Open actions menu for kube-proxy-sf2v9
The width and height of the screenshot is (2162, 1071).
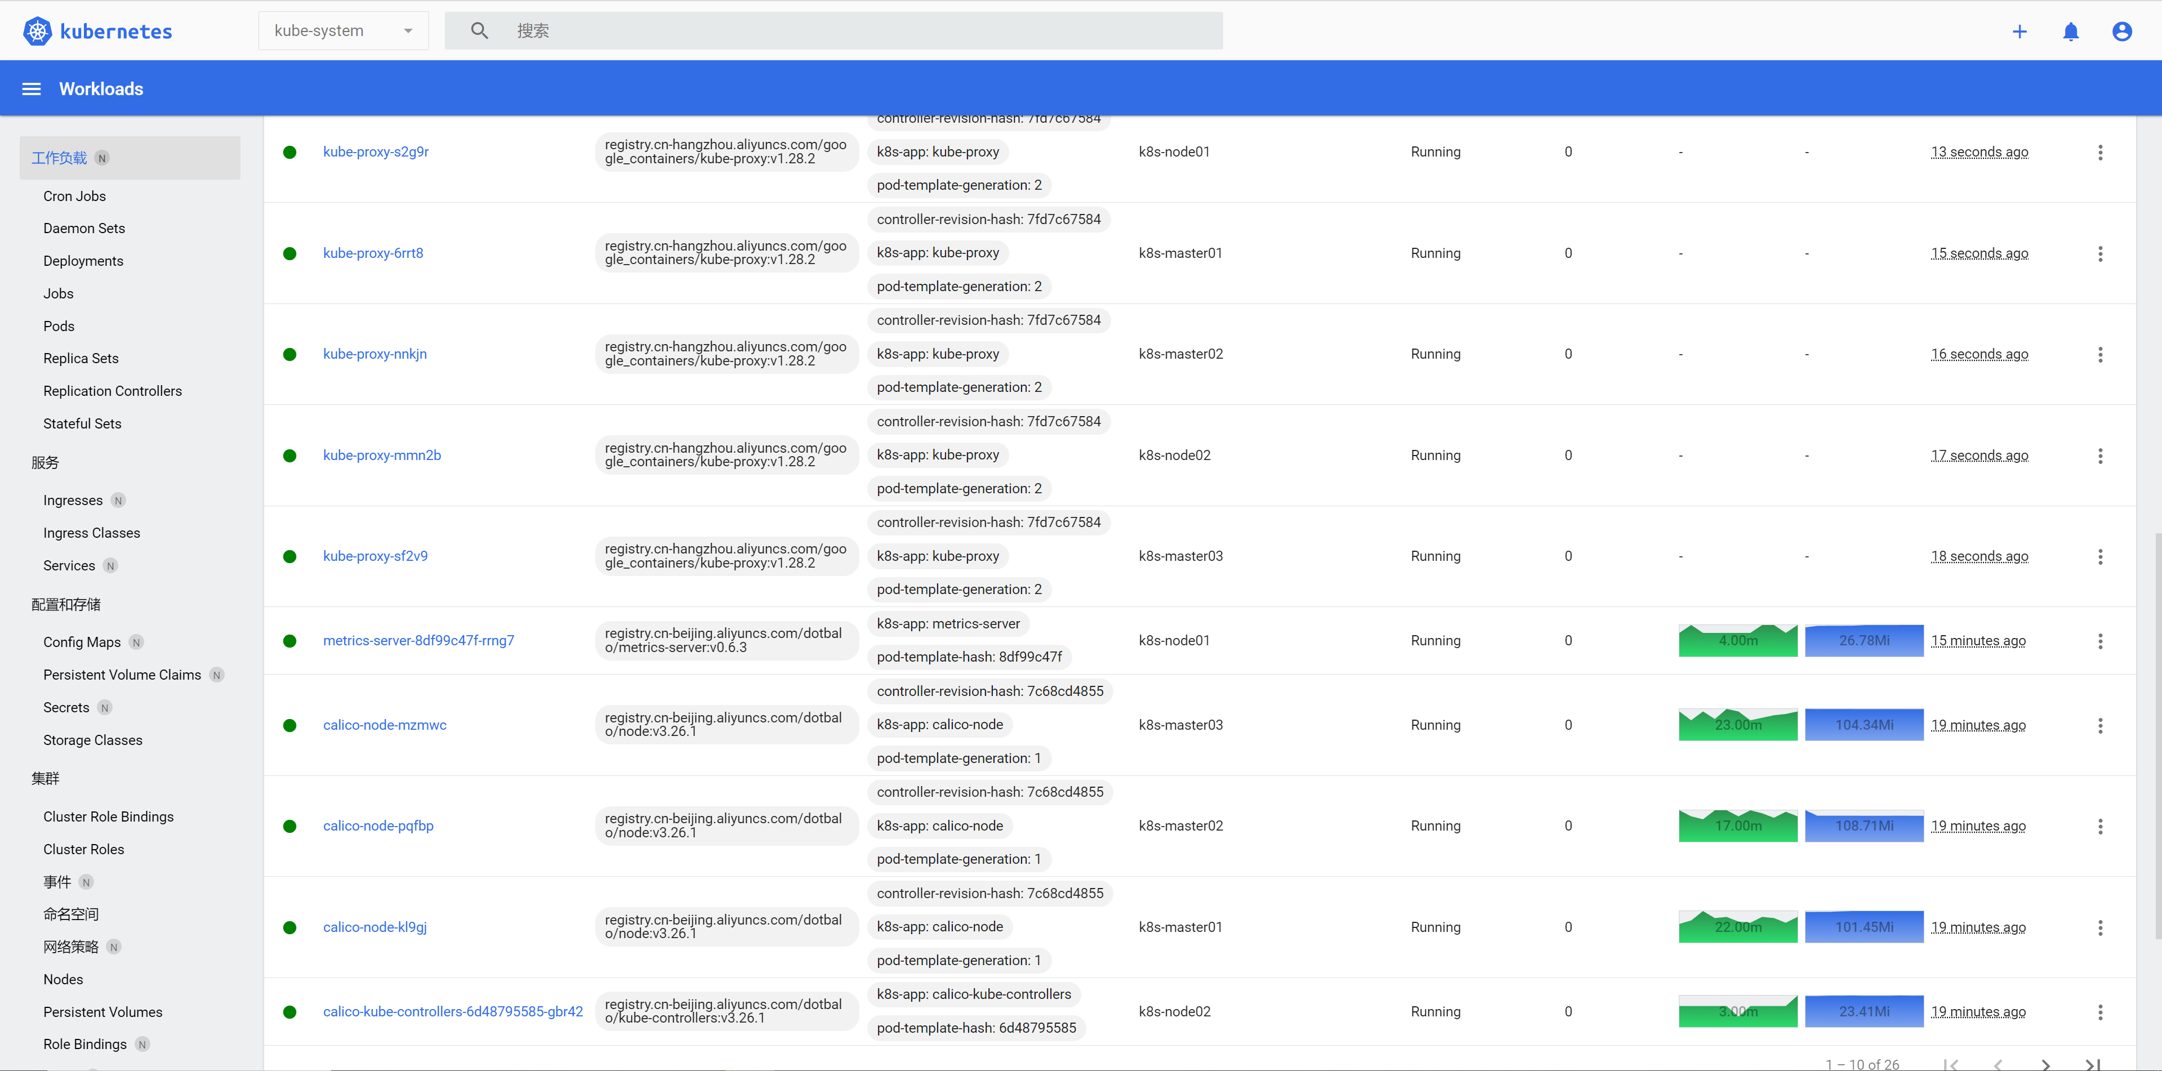[x=2100, y=556]
